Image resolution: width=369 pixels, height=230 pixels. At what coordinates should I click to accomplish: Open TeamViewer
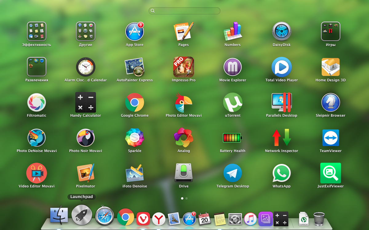coord(331,137)
